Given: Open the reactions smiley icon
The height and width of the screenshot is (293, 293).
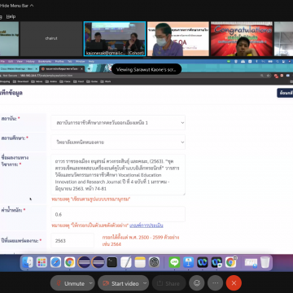Looking at the screenshot, I should click(197, 283).
